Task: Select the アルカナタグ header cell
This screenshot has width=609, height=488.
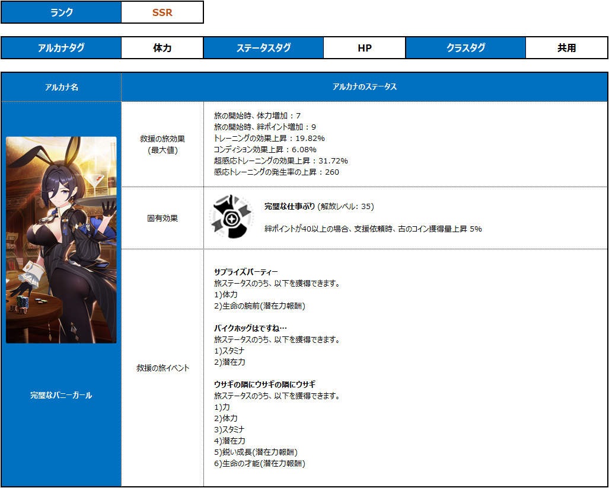Action: [x=61, y=48]
